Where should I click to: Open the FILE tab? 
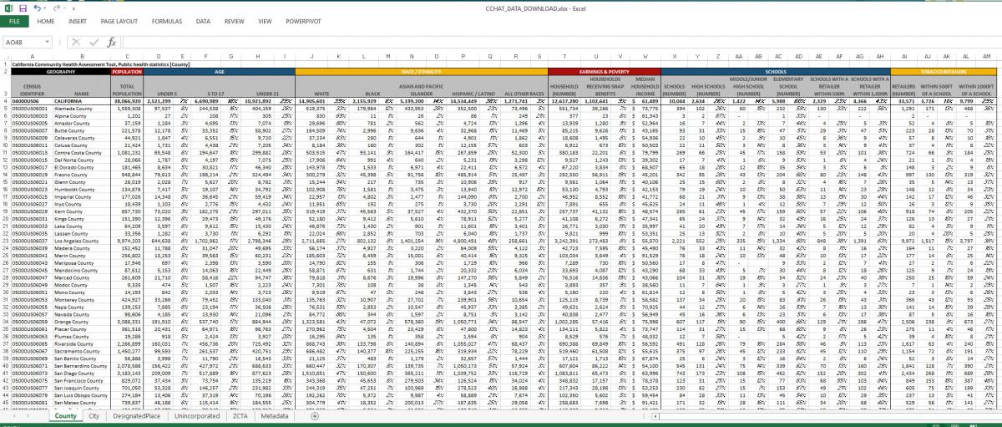click(14, 20)
